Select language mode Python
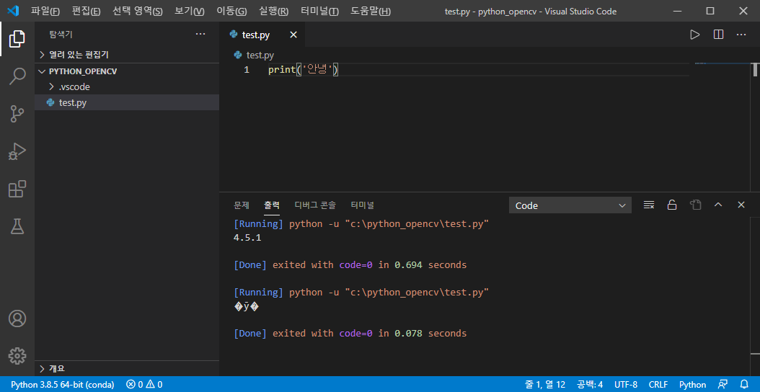 693,385
